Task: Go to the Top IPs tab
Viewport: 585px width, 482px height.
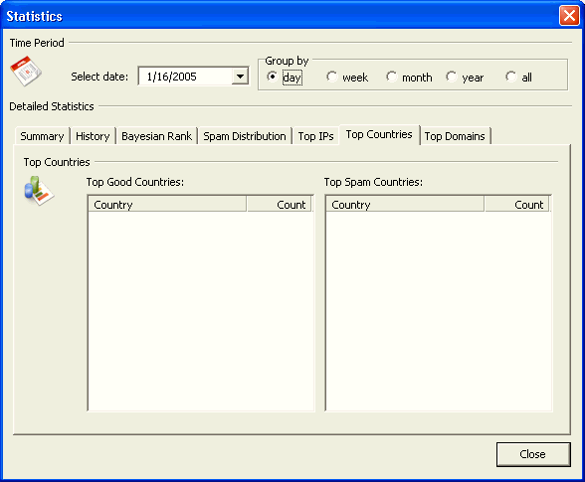Action: tap(316, 136)
